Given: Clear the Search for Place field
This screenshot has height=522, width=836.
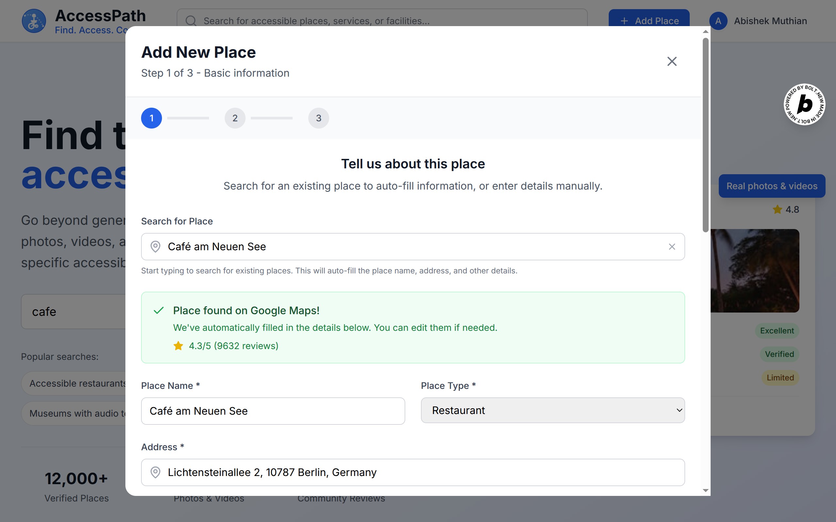Looking at the screenshot, I should coord(671,247).
